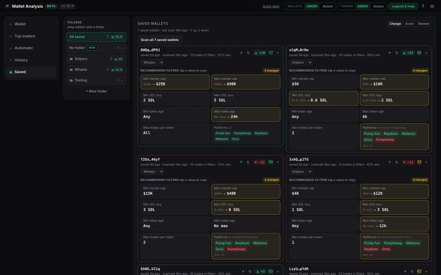Viewport: 441px width, 275px height.
Task: Copy address of wallet 6WQq…dP9J
Action: tap(248, 53)
